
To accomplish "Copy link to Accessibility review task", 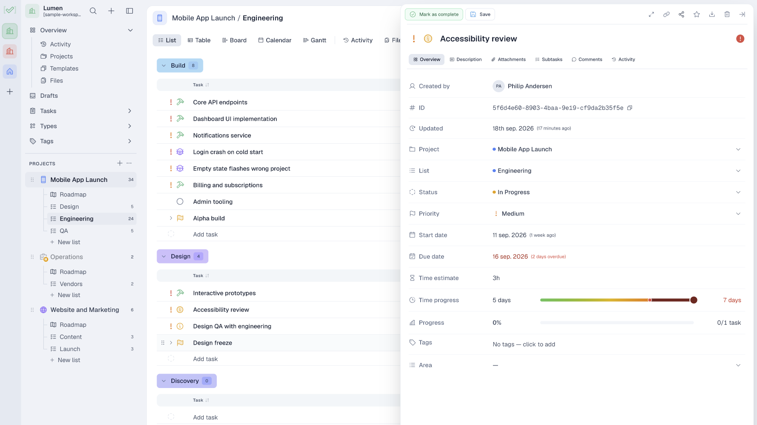I will tap(666, 14).
